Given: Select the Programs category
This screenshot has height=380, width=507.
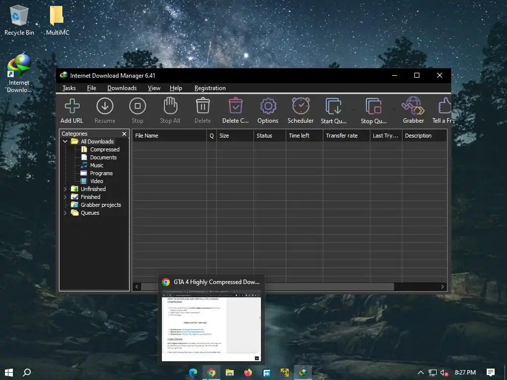Looking at the screenshot, I should click(97, 173).
